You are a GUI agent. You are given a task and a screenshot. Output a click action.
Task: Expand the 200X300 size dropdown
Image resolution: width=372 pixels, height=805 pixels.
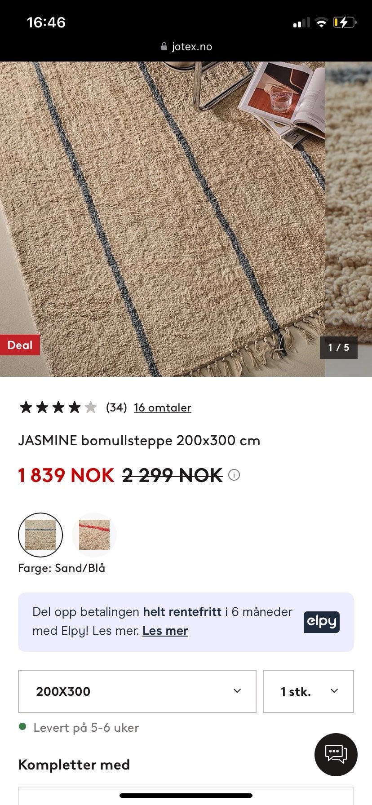(x=137, y=691)
